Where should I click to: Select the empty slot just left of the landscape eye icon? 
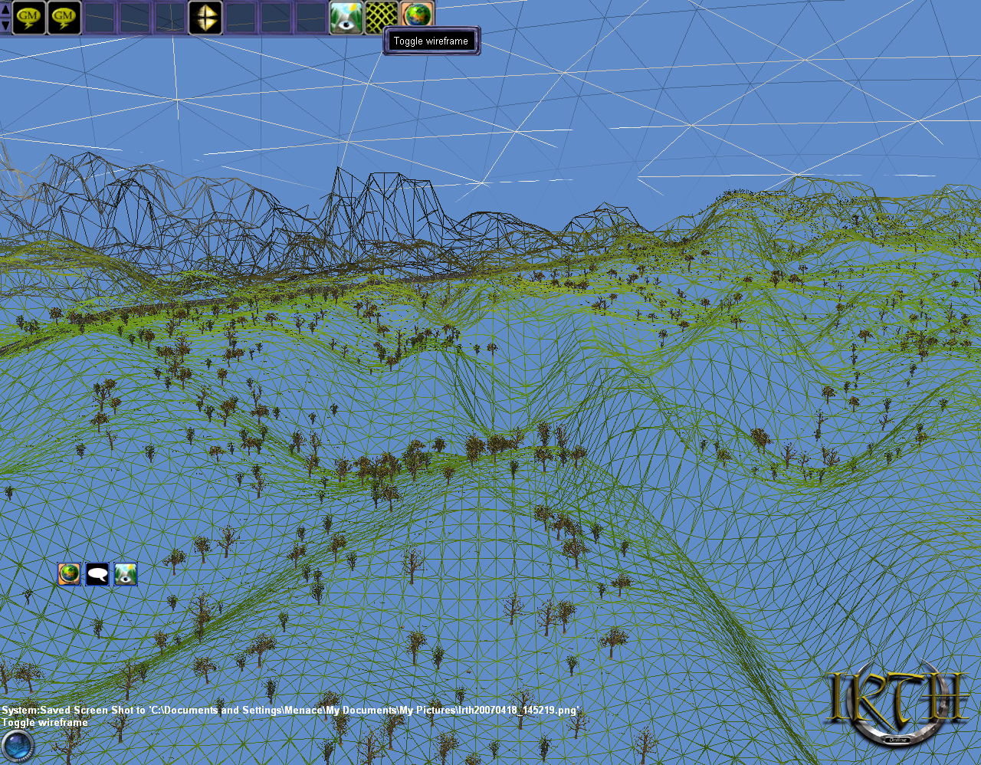pos(311,18)
